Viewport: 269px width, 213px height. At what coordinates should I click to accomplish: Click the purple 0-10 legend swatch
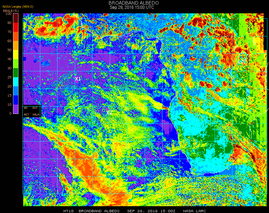point(16,109)
